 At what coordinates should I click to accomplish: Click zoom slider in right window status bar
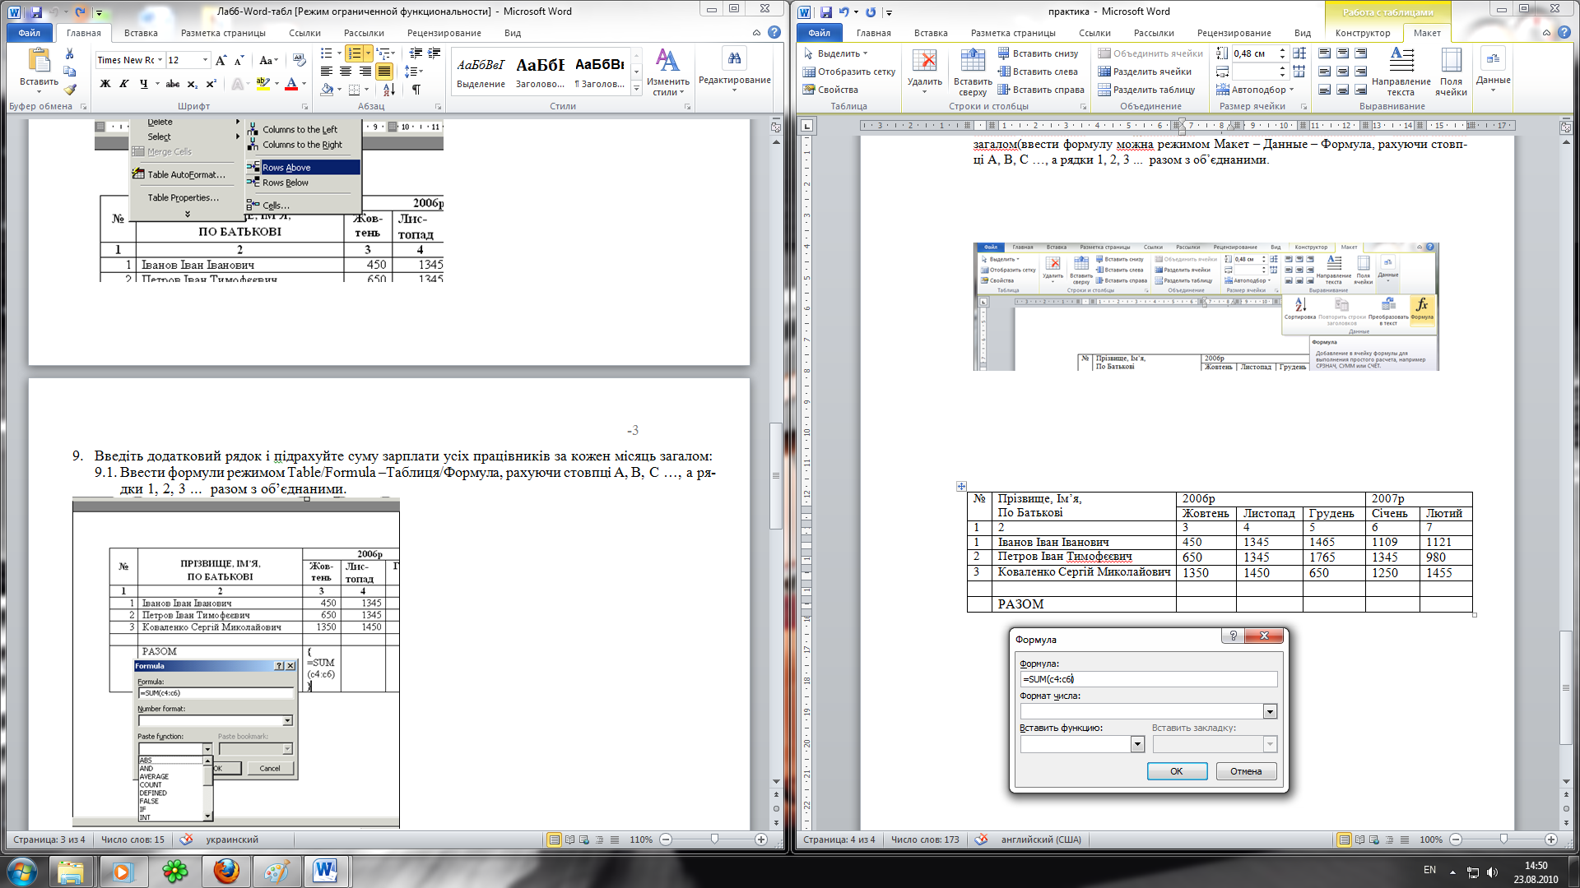point(1503,839)
